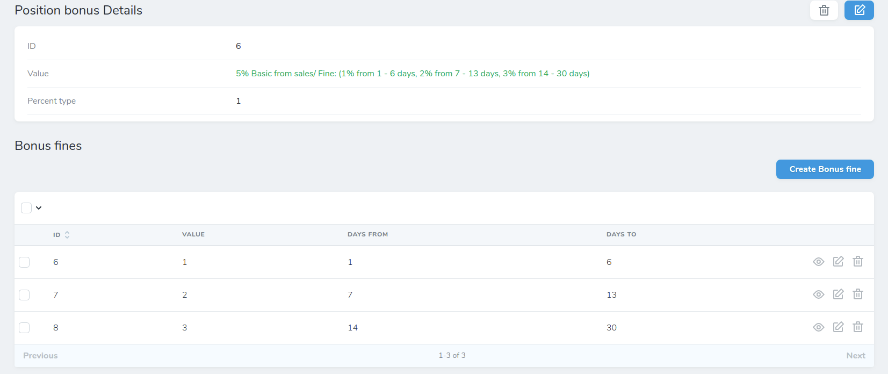Image resolution: width=888 pixels, height=374 pixels.
Task: View bonus fine row with ID 7
Action: [818, 294]
